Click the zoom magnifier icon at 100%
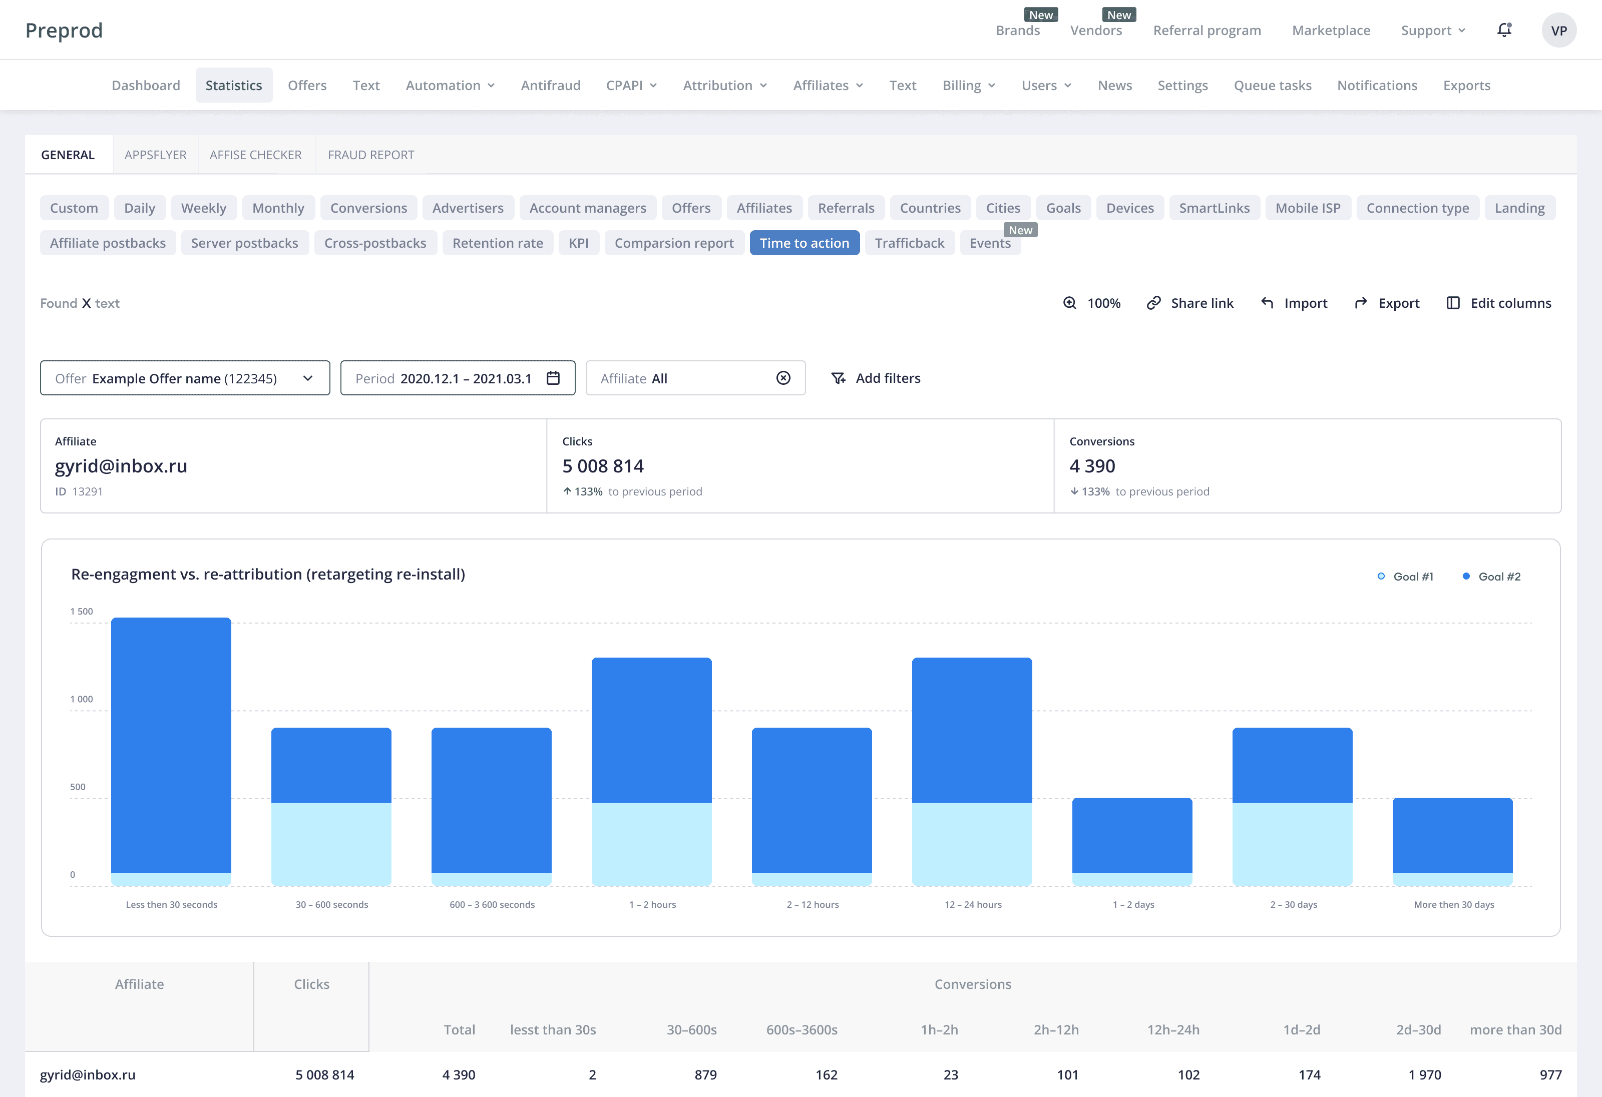This screenshot has width=1602, height=1097. point(1069,303)
